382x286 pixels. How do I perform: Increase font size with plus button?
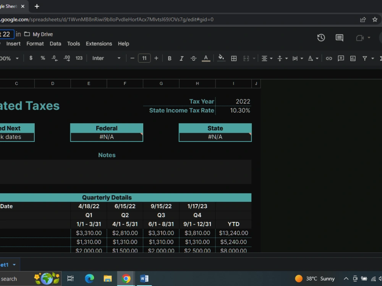click(156, 58)
